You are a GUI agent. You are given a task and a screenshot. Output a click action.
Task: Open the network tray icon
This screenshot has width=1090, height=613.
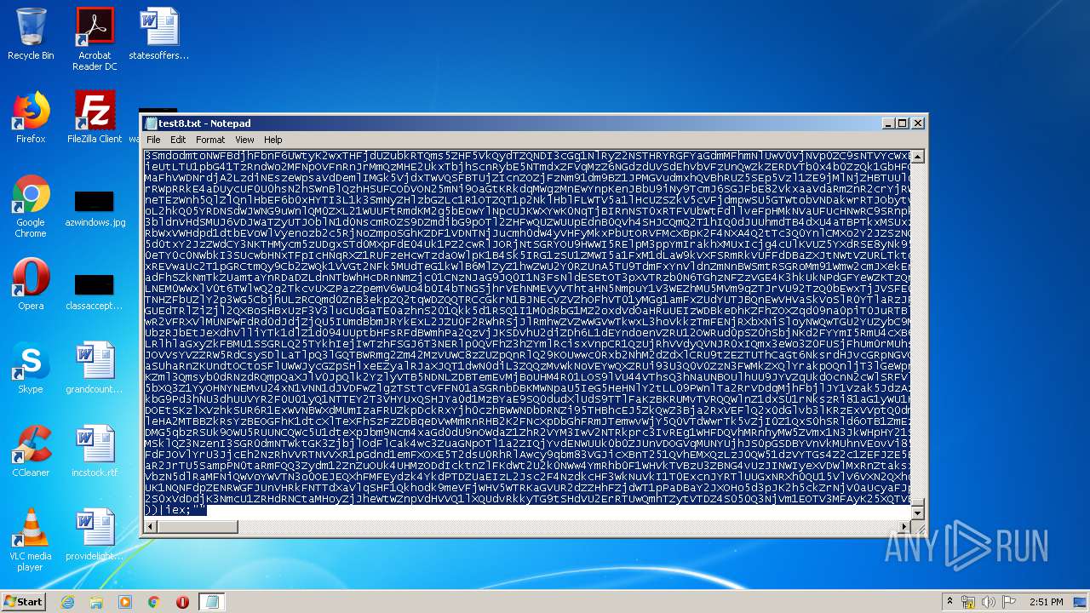[969, 602]
